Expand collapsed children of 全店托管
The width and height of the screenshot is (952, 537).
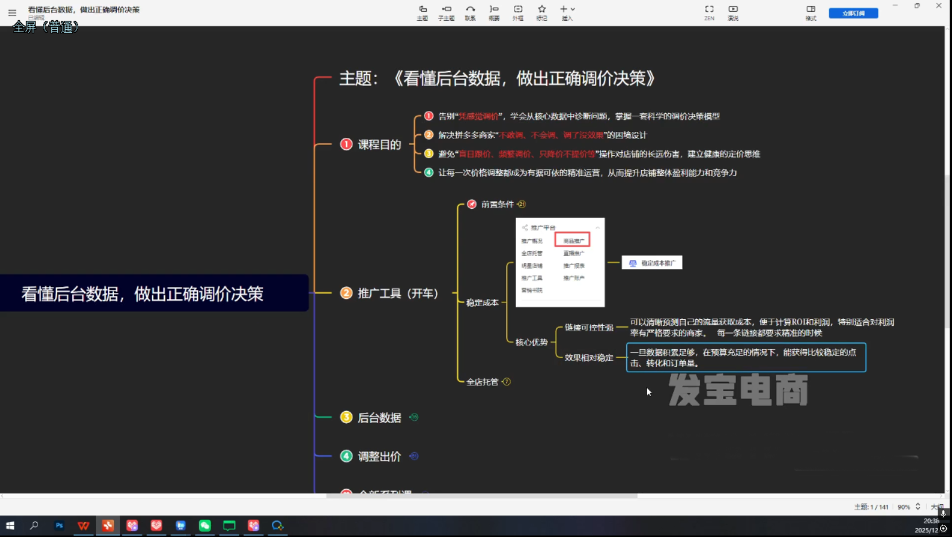[506, 382]
